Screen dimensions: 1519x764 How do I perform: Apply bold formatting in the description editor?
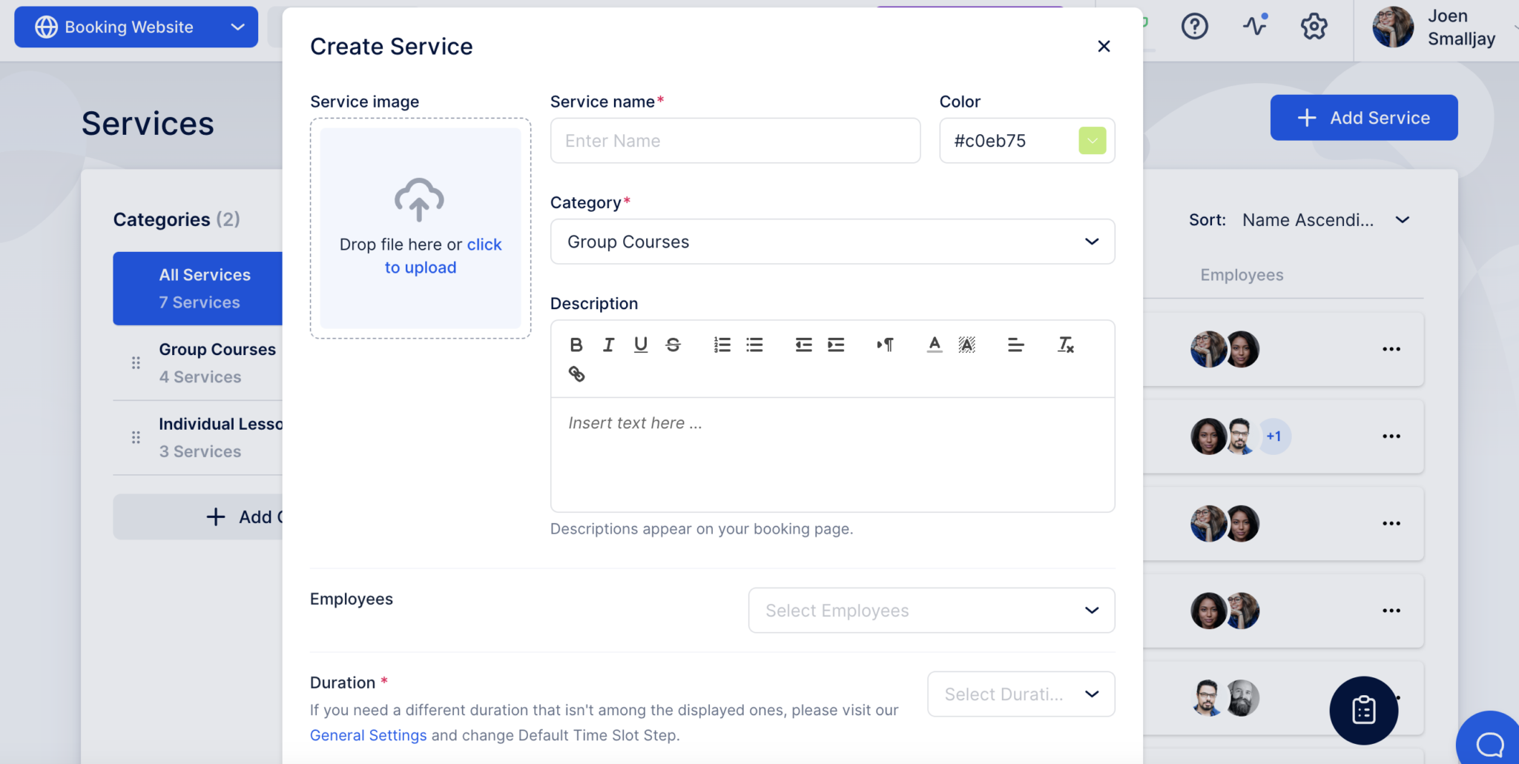pyautogui.click(x=576, y=344)
